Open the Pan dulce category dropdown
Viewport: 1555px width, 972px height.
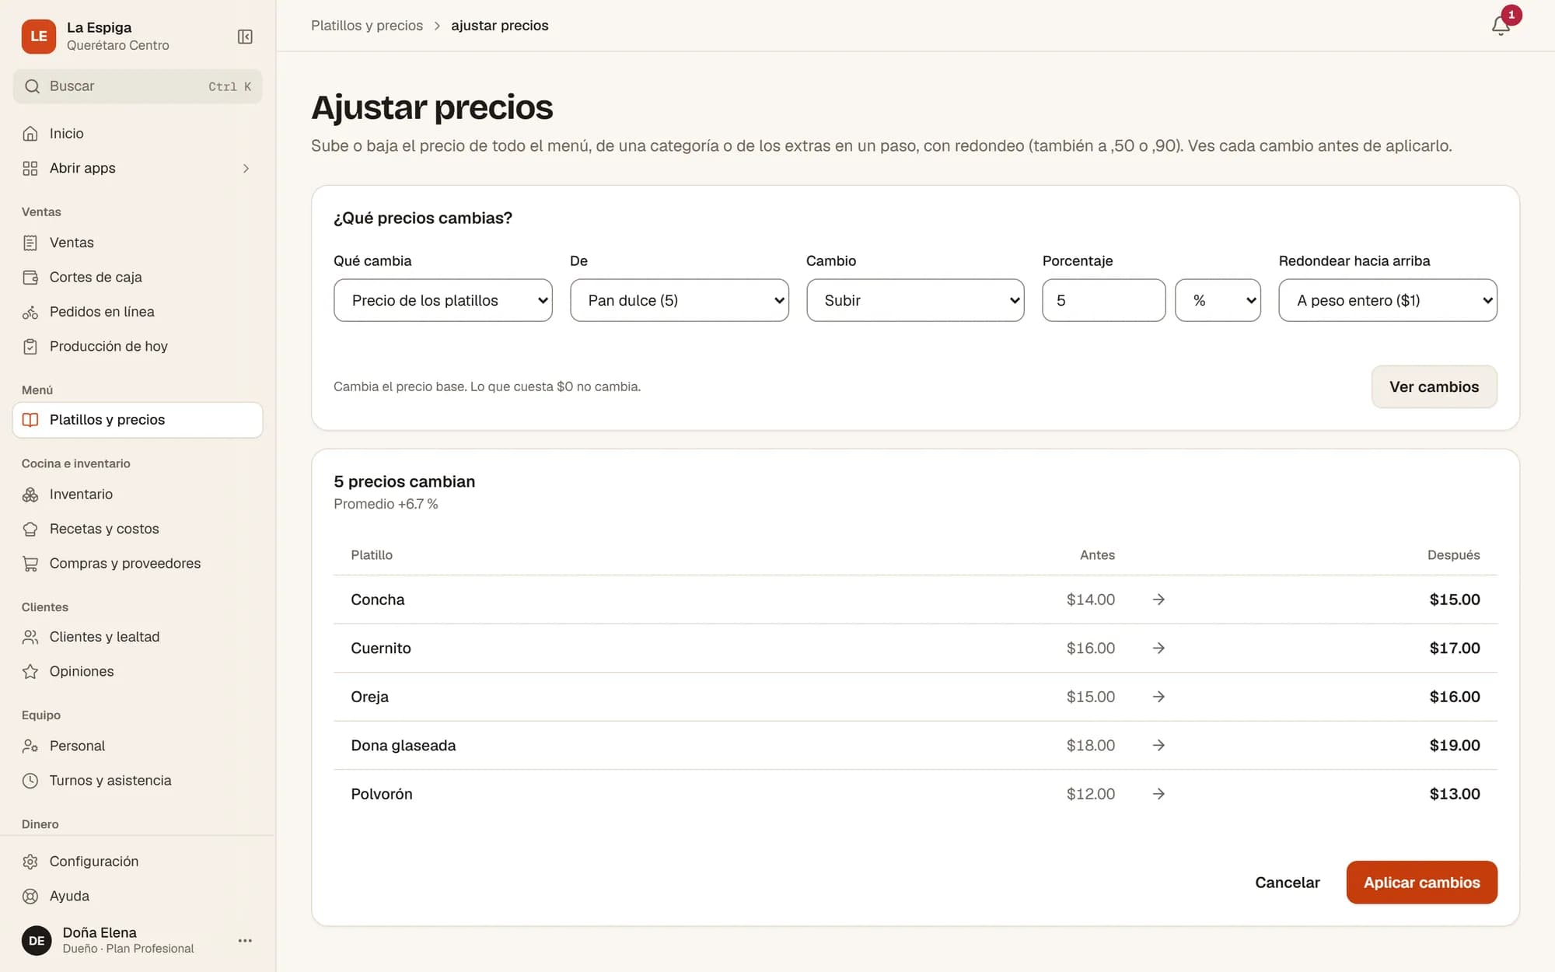[680, 300]
